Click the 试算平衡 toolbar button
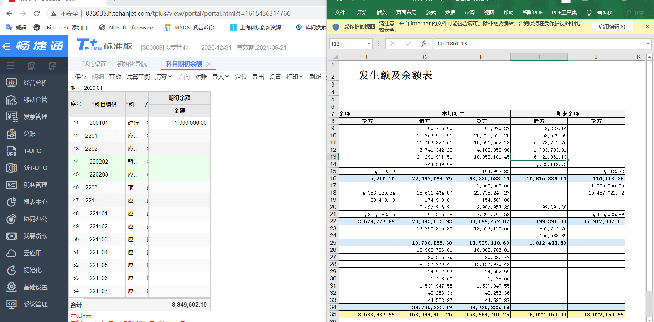This screenshot has height=322, width=654. coord(138,77)
